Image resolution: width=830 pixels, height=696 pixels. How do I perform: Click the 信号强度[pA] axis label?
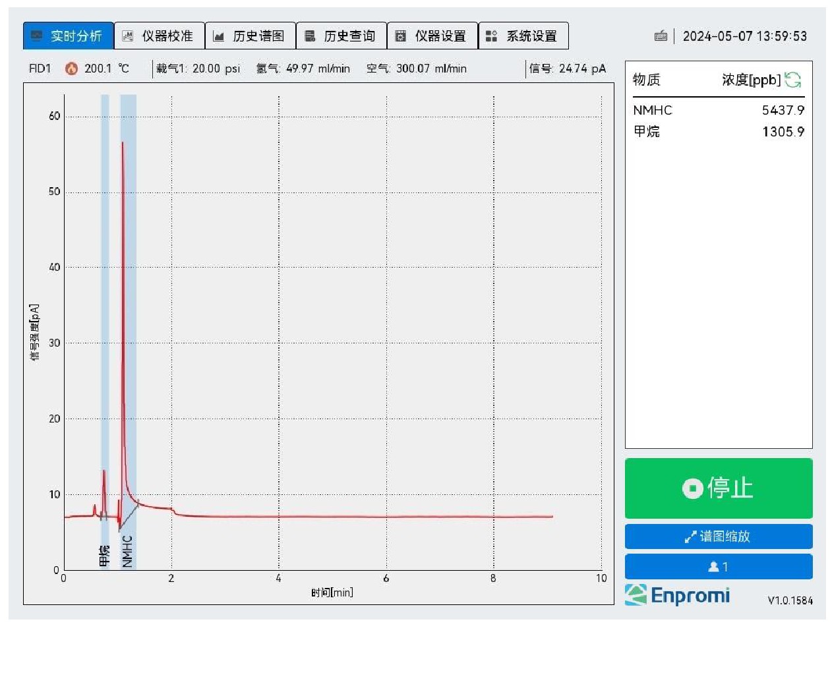click(34, 332)
